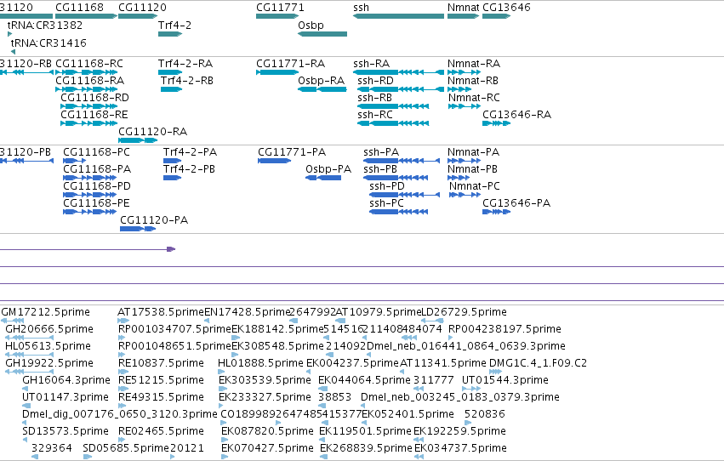Click transcript CG11120-RA
Image resolution: width=724 pixels, height=461 pixels.
tap(153, 132)
